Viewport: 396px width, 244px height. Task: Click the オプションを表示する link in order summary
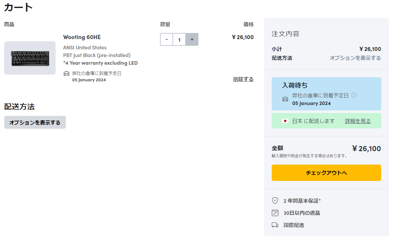(x=355, y=58)
